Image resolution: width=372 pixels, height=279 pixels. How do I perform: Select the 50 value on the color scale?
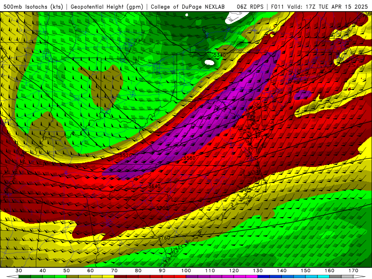[x=66, y=271]
